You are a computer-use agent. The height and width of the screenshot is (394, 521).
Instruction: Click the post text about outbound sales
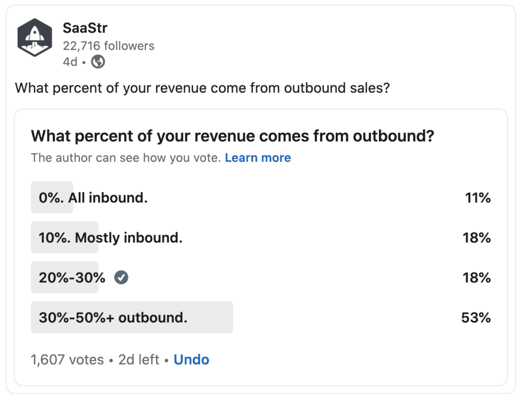tap(202, 88)
